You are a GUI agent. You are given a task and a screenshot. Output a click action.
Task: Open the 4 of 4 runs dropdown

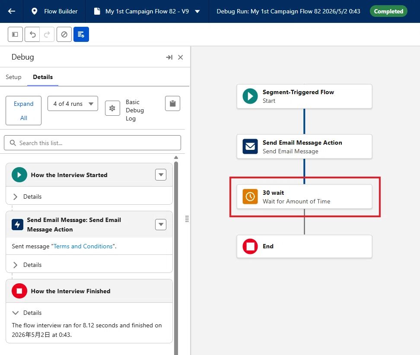click(73, 104)
